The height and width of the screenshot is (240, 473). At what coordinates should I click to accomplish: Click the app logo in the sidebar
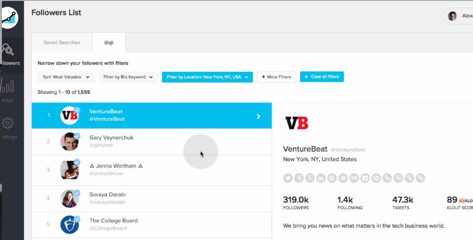pos(9,18)
